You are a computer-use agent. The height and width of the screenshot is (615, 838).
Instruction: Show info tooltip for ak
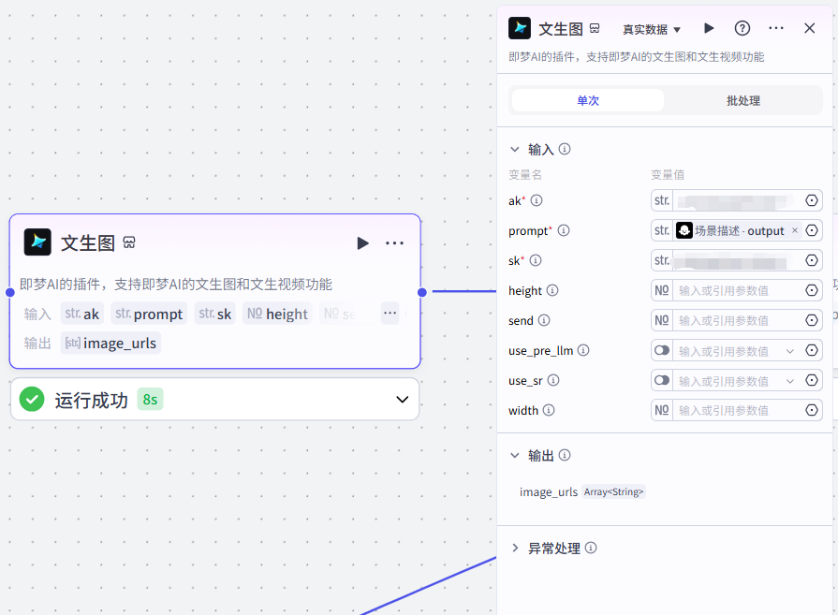[x=537, y=200]
